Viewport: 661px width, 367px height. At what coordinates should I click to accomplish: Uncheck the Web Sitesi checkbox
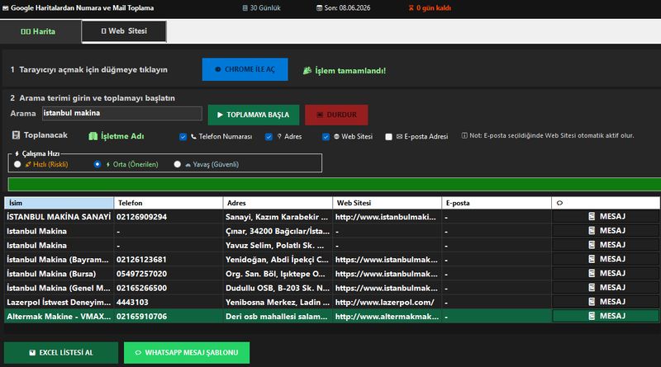(326, 137)
